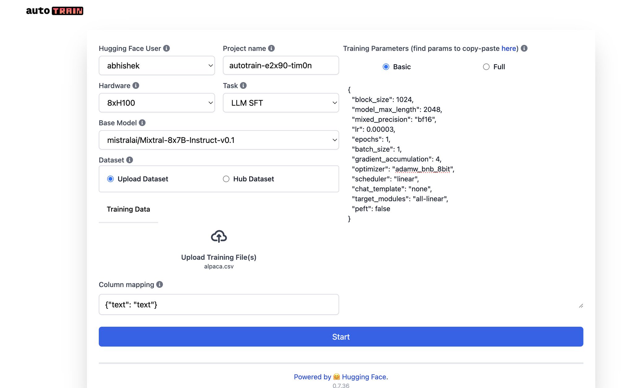634x388 pixels.
Task: Choose the Hub Dataset option
Action: [x=226, y=179]
